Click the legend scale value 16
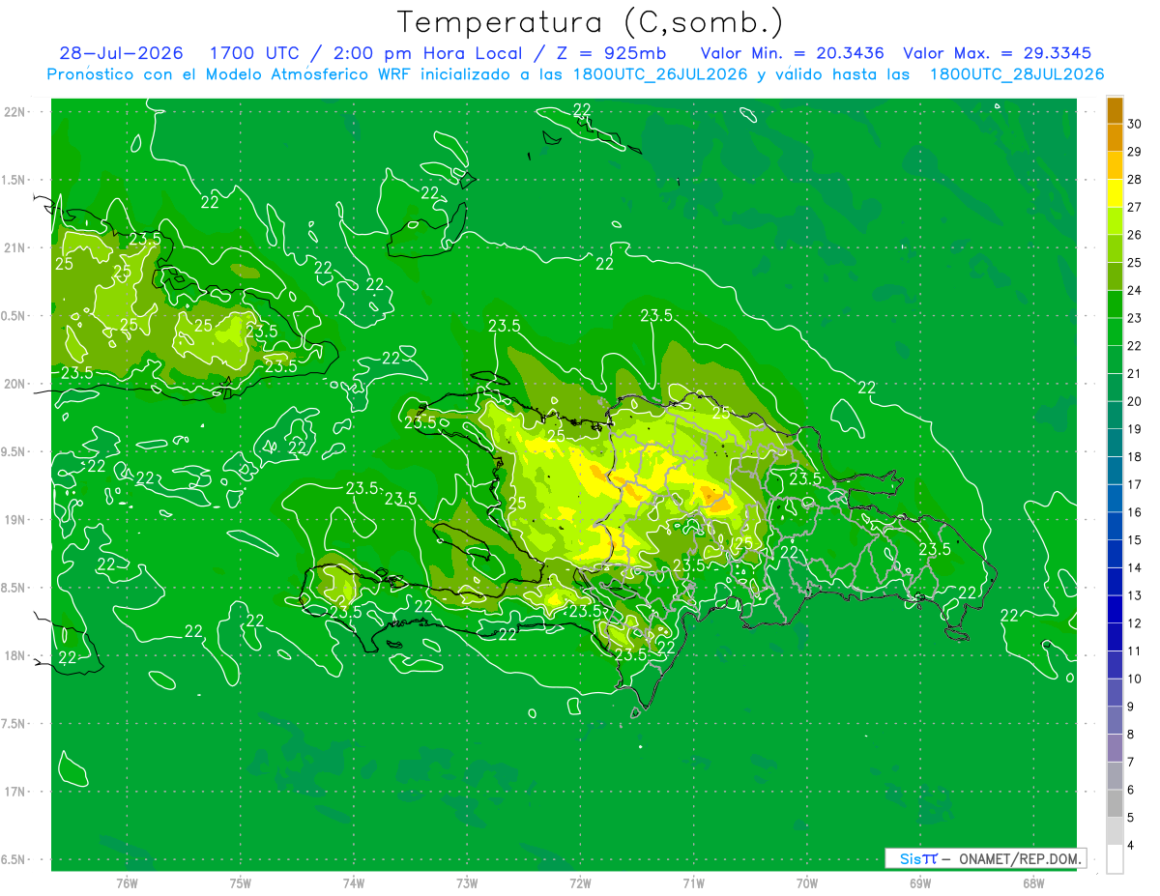1160x896 pixels. [1135, 512]
